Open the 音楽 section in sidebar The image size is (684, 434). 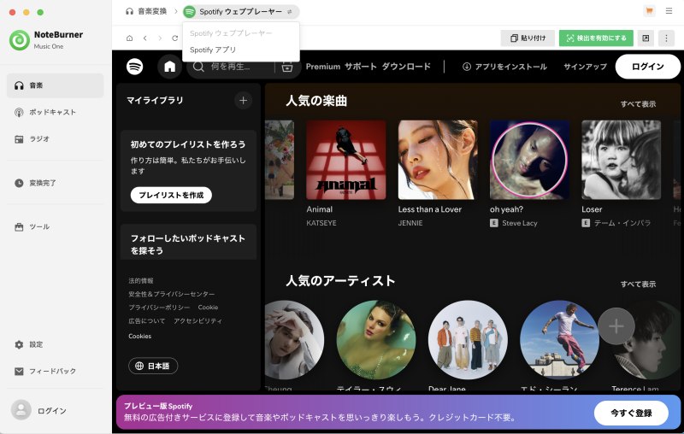point(55,85)
